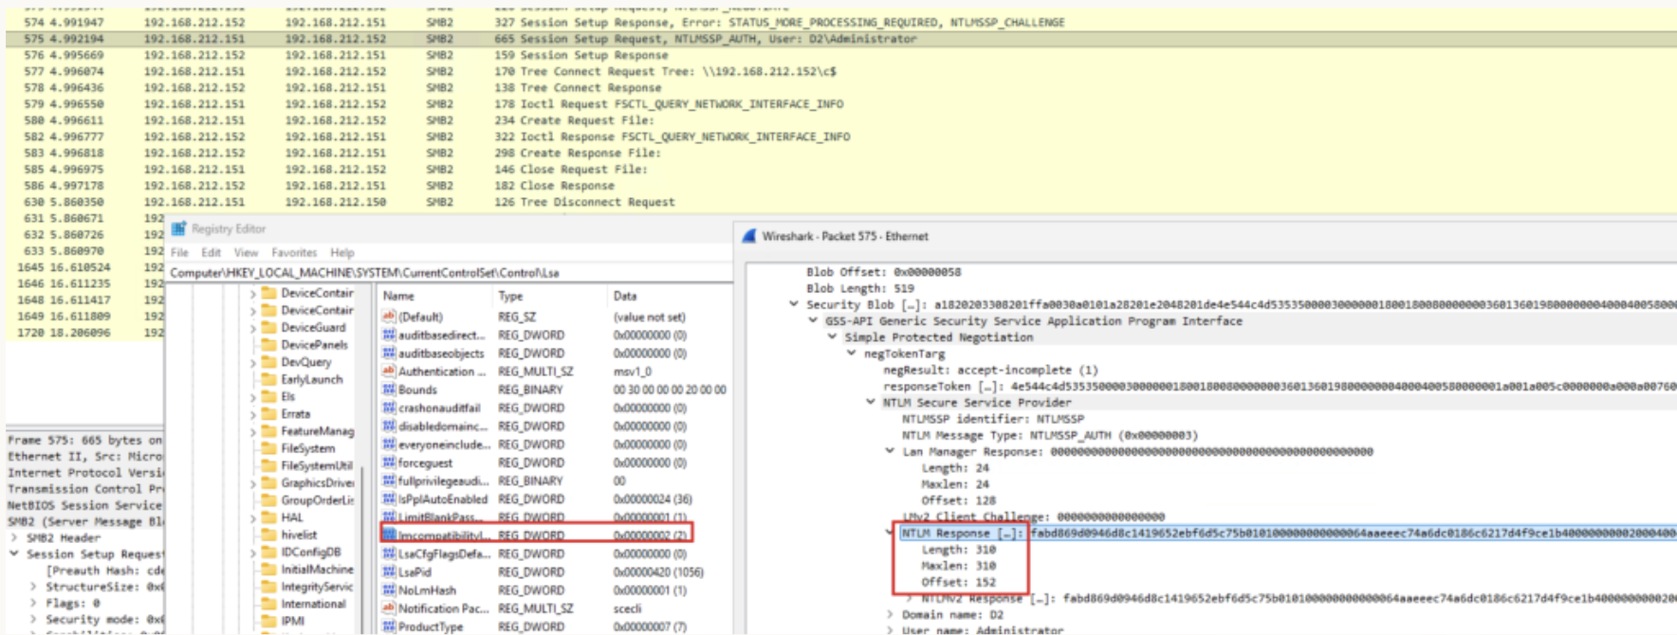This screenshot has width=1677, height=635.
Task: Expand the SMB2 Header section
Action: point(14,537)
